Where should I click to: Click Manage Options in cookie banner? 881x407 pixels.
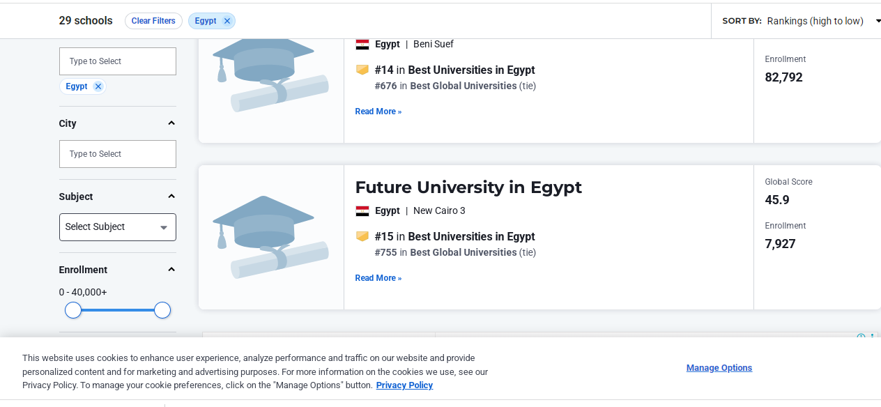pos(719,368)
